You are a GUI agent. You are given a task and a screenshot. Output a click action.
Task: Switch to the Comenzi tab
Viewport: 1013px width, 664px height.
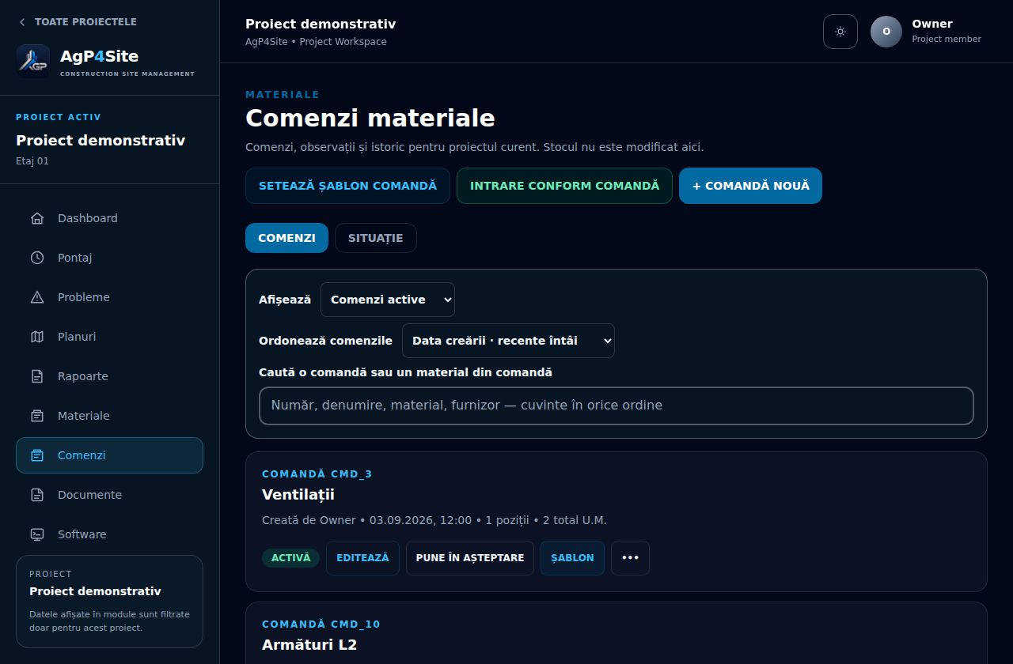pyautogui.click(x=286, y=238)
